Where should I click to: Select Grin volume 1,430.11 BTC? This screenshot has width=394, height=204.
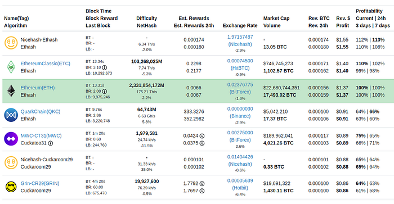[278, 191]
